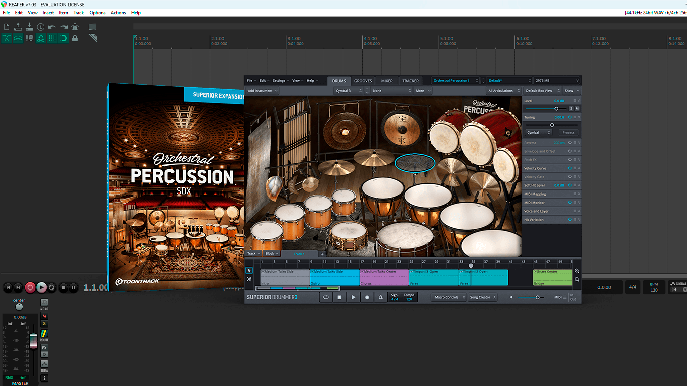The width and height of the screenshot is (687, 386).
Task: Switch to the GROOVES tab in Superior Drummer
Action: 363,81
